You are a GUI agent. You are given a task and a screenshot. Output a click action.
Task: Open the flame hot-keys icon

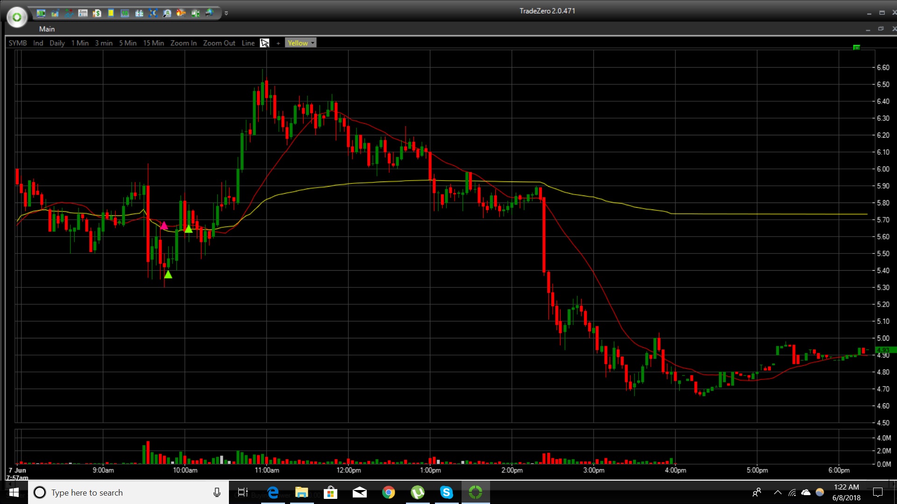[181, 13]
